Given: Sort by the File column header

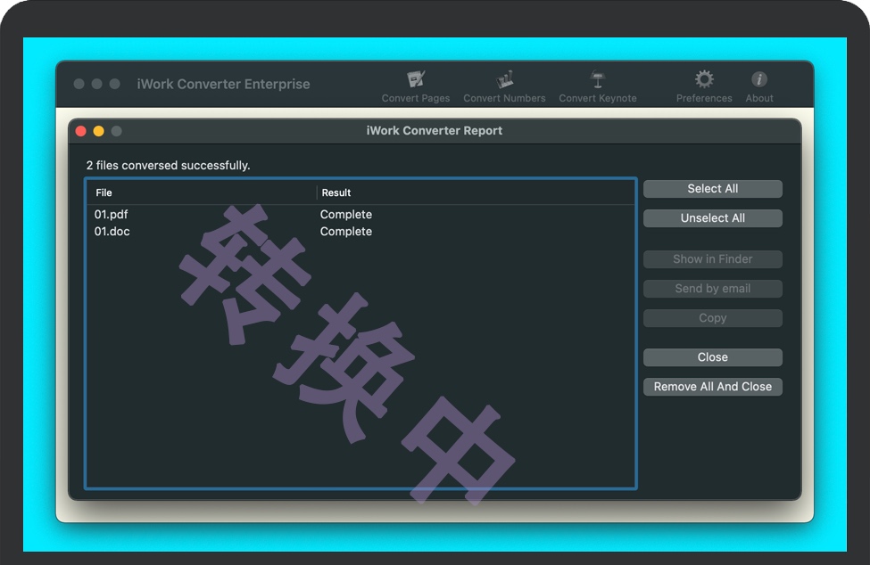Looking at the screenshot, I should (104, 192).
